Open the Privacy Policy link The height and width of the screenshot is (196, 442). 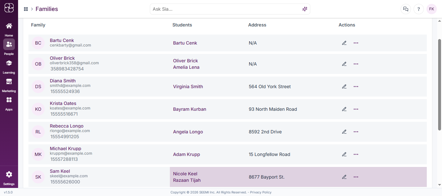point(261,192)
